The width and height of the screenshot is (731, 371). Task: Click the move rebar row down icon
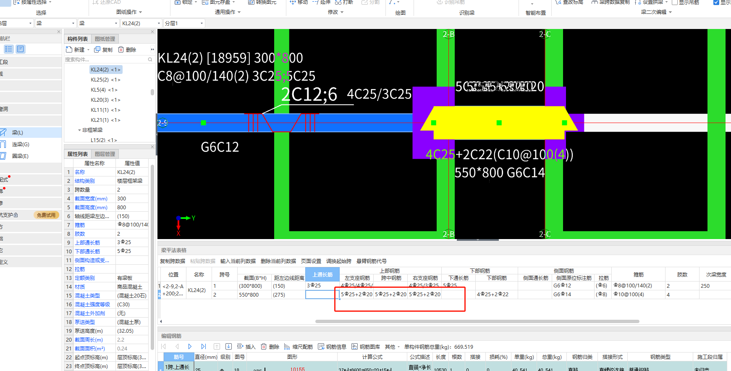click(228, 347)
